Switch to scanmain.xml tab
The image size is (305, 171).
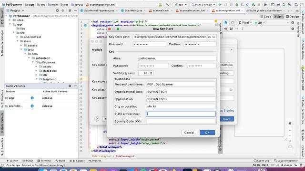[161, 10]
